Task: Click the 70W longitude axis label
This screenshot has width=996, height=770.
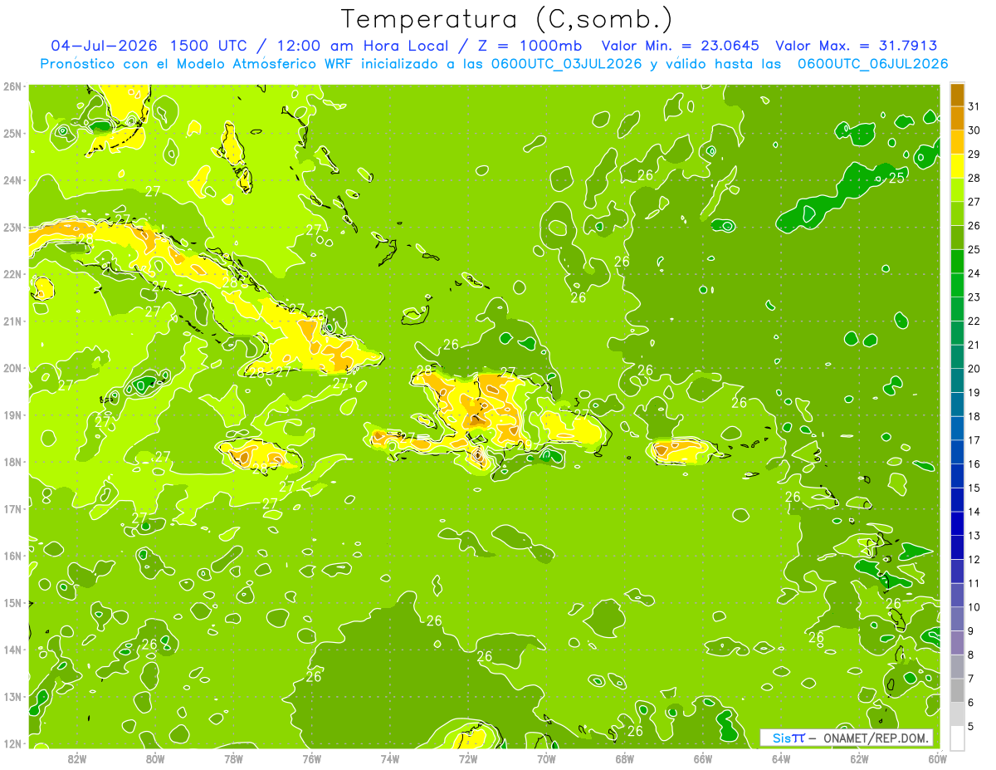Action: [546, 758]
